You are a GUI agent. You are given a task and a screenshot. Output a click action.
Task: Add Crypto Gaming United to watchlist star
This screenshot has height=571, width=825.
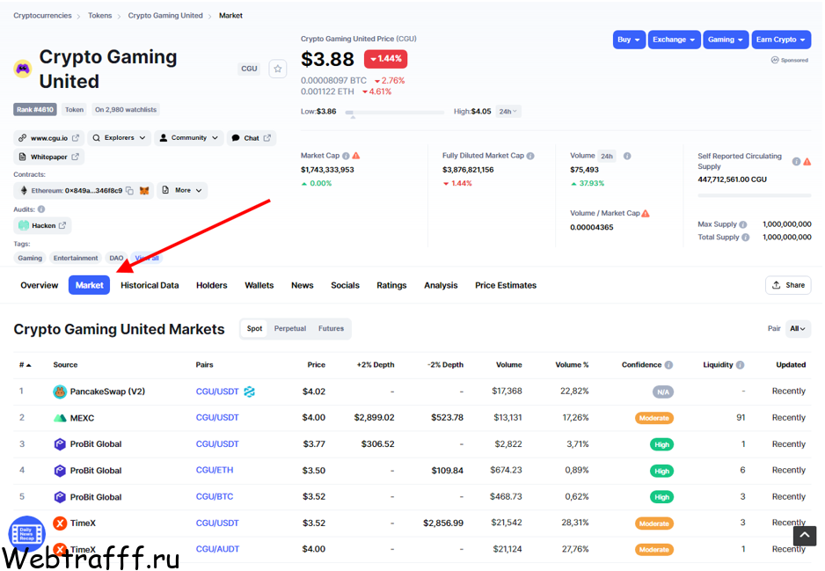(x=278, y=69)
